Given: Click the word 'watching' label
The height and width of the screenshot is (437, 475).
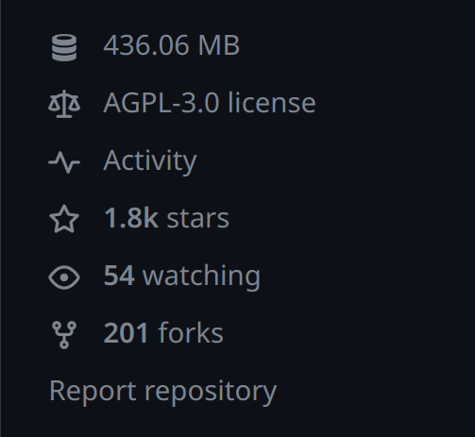Looking at the screenshot, I should click(x=201, y=277).
